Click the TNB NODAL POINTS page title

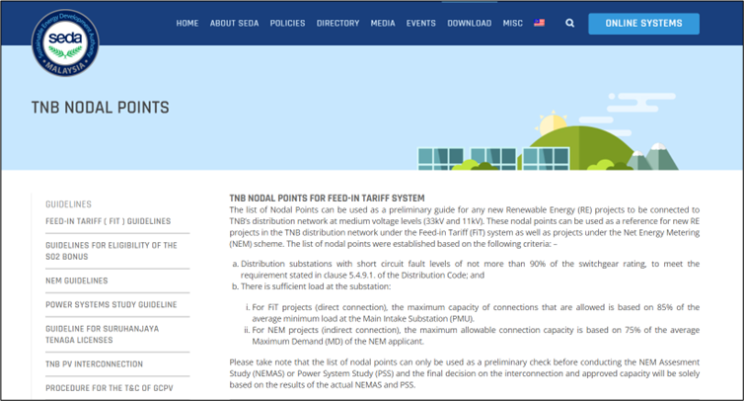tap(100, 108)
